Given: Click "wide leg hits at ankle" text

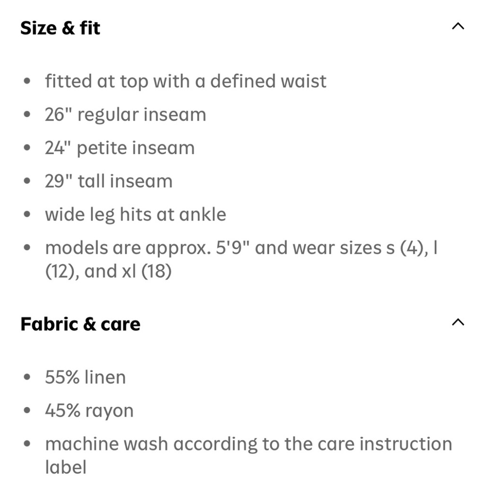Looking at the screenshot, I should 136,214.
